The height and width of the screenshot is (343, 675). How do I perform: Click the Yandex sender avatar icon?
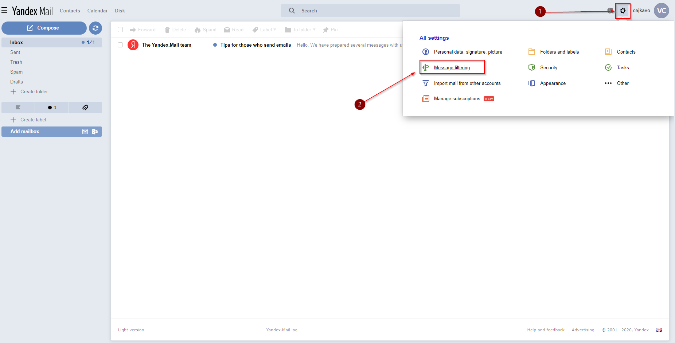pyautogui.click(x=133, y=45)
